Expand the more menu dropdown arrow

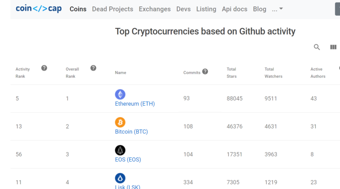(281, 8)
